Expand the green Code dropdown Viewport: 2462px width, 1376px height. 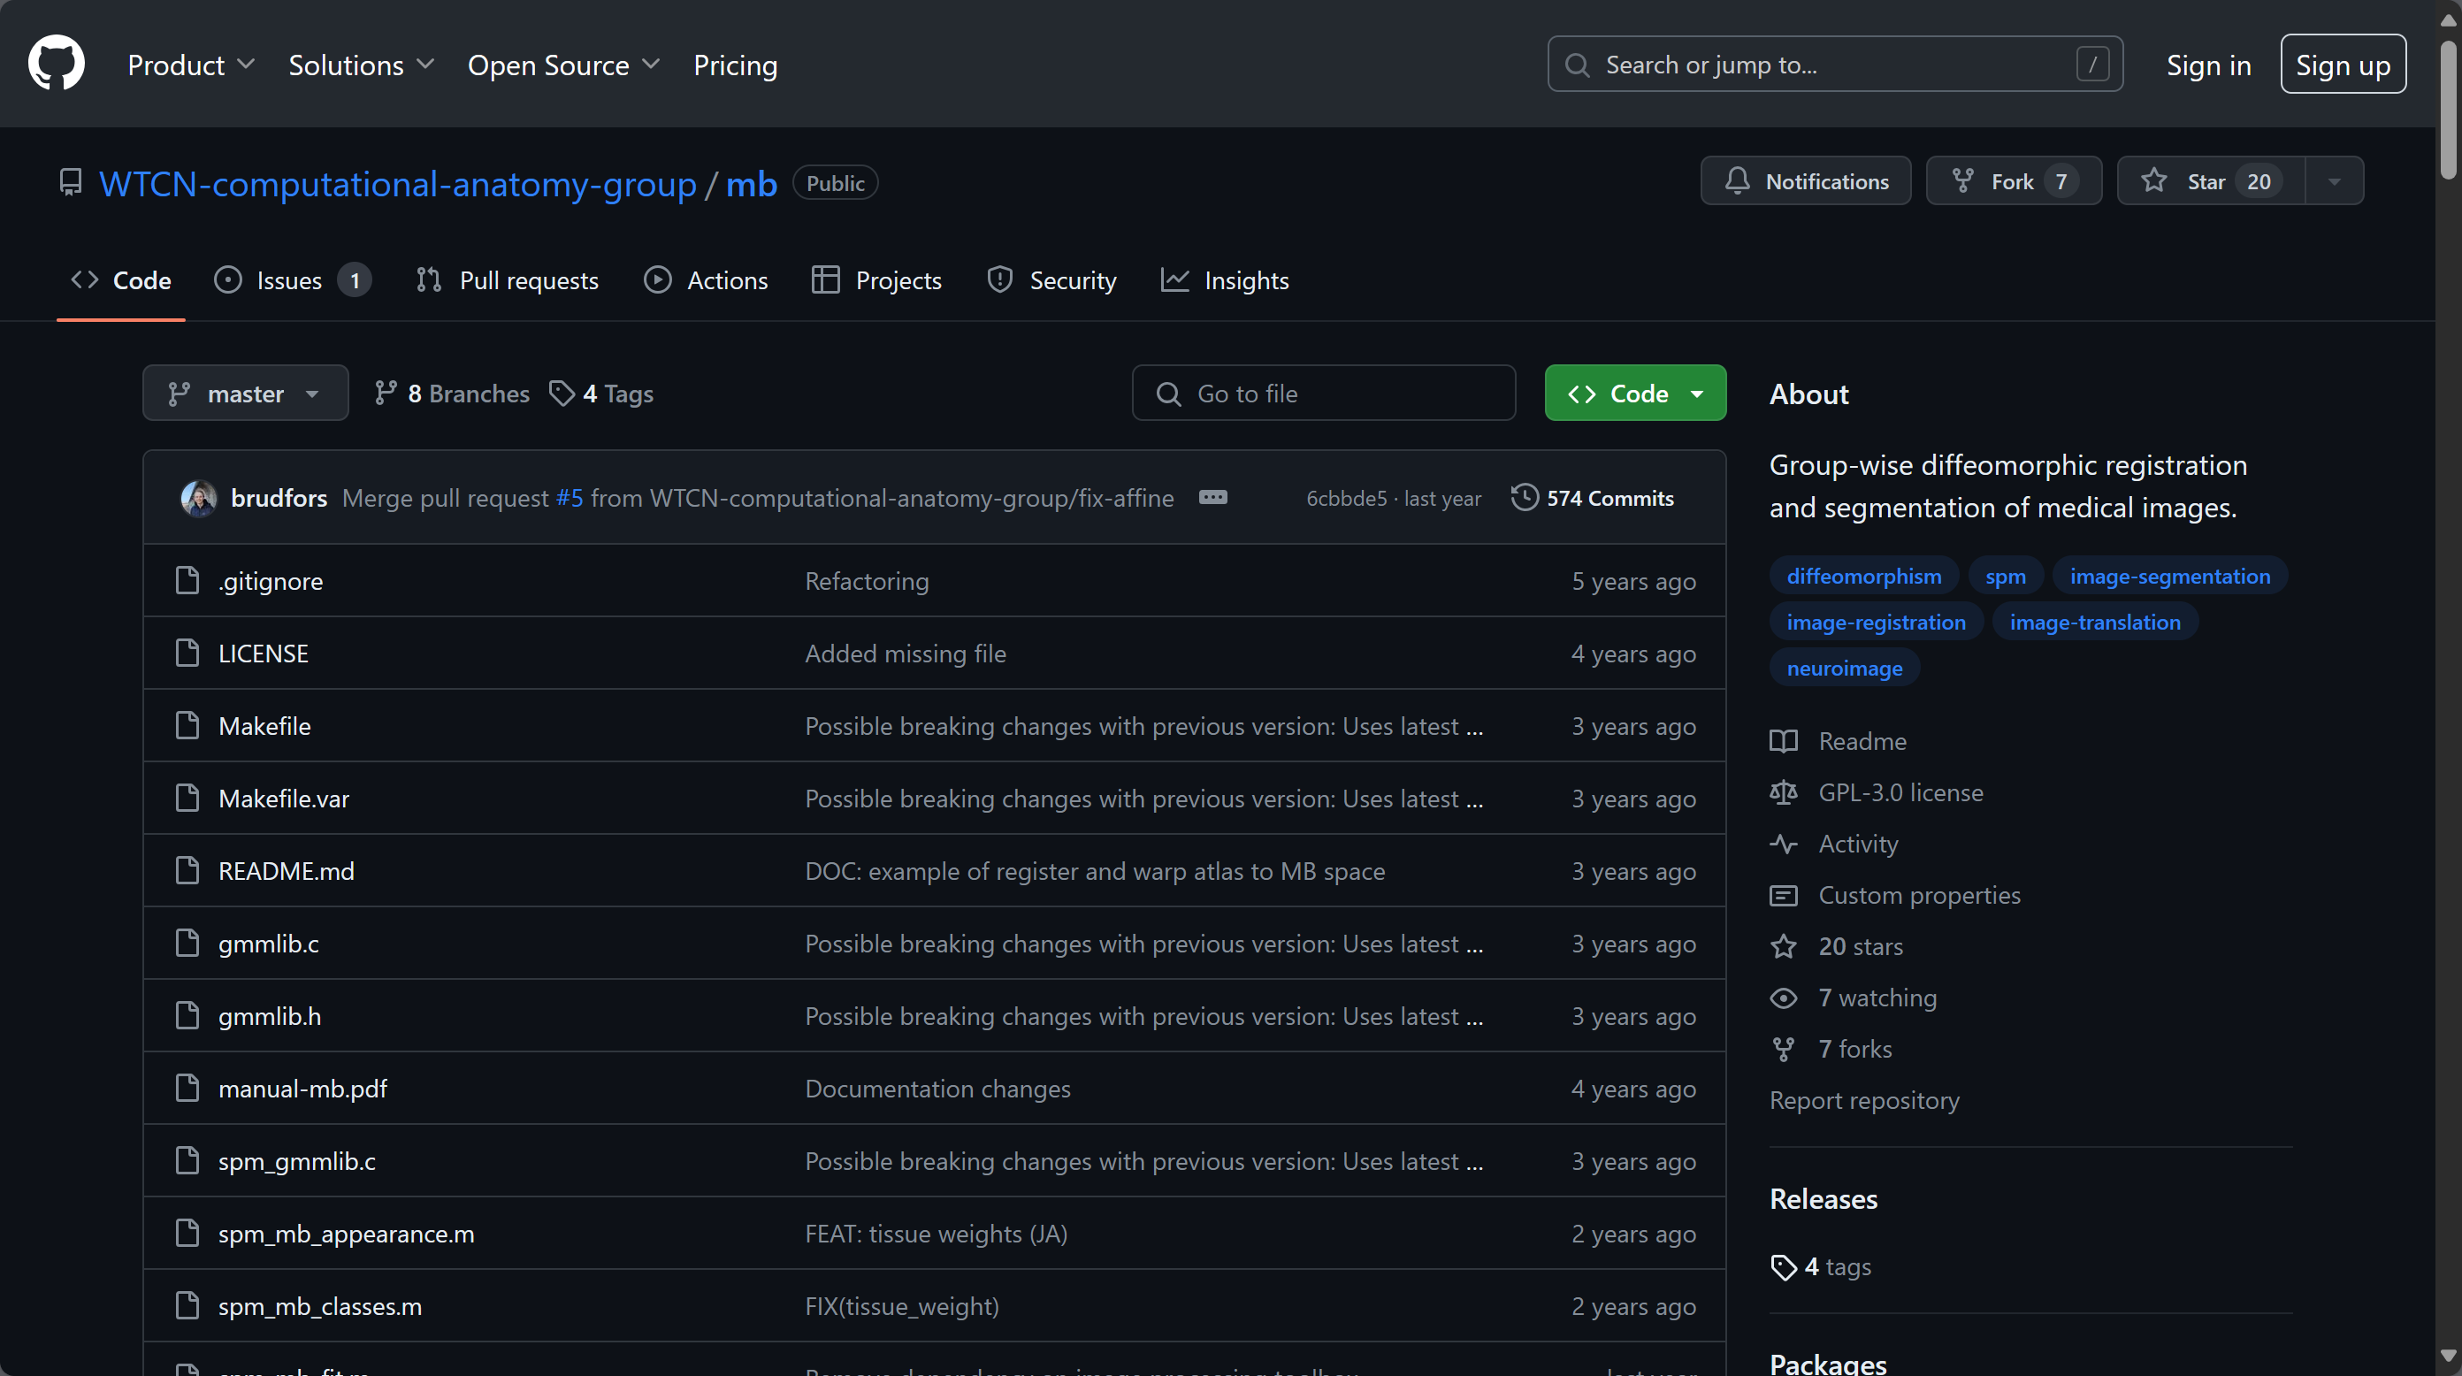pos(1635,394)
